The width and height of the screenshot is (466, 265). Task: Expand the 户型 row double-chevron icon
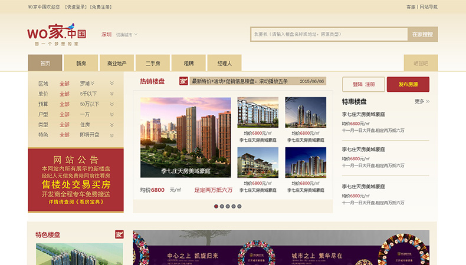[111, 114]
